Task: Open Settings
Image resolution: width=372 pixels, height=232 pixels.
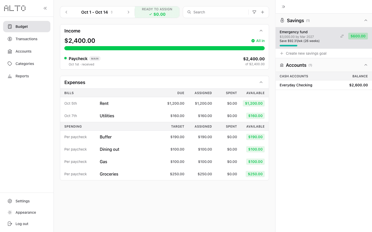Action: coord(27,201)
